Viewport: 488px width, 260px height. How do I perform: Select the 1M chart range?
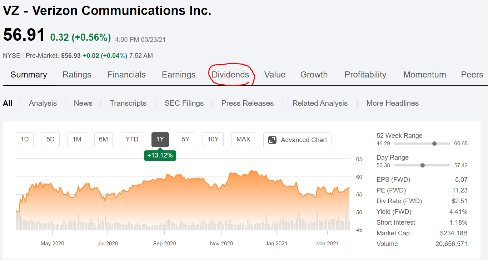pos(77,139)
